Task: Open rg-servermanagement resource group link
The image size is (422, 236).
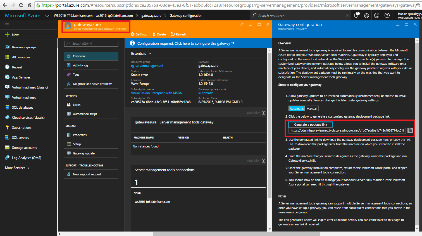Action: (147, 66)
